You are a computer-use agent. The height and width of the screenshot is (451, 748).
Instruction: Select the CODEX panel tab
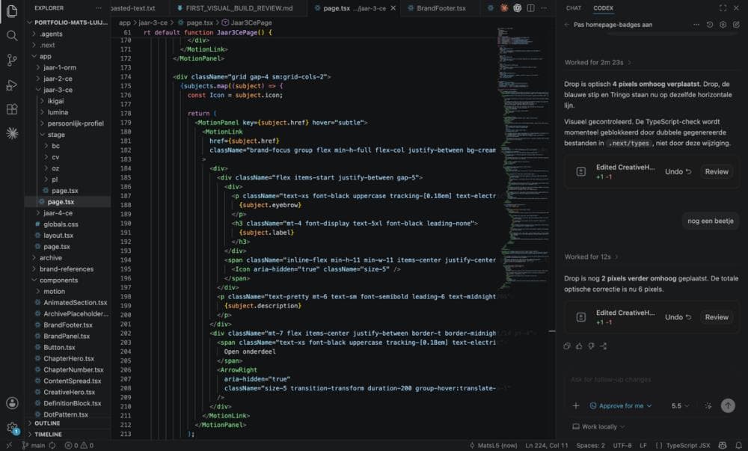point(604,8)
